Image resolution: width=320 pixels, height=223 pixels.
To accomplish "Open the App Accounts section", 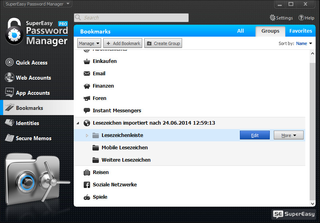I will [37, 93].
